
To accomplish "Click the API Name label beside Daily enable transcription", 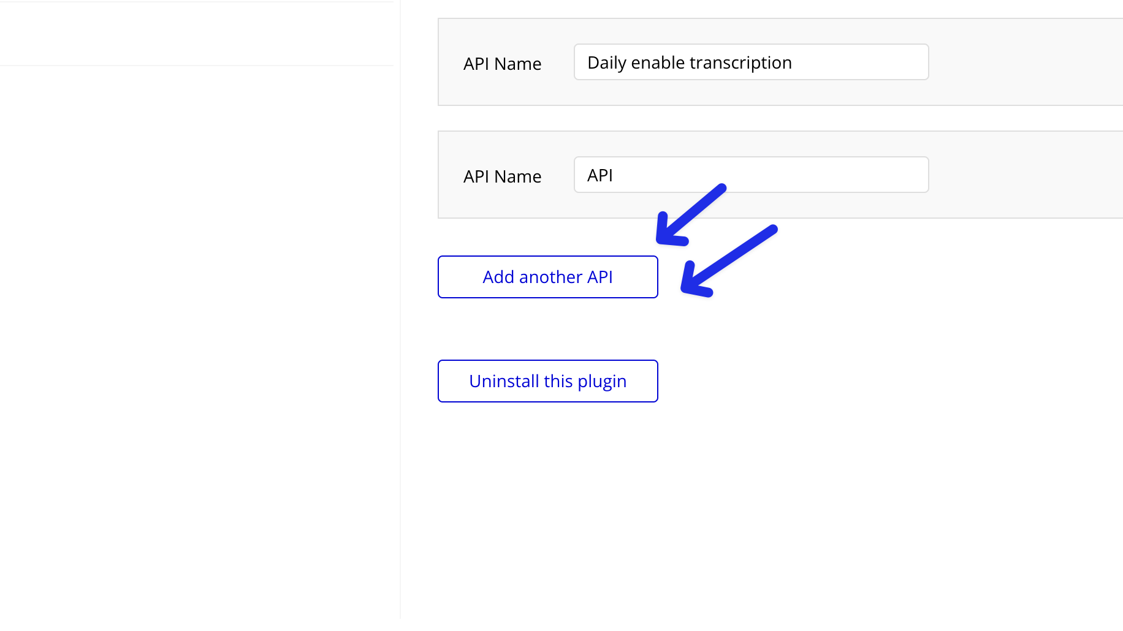I will 502,64.
